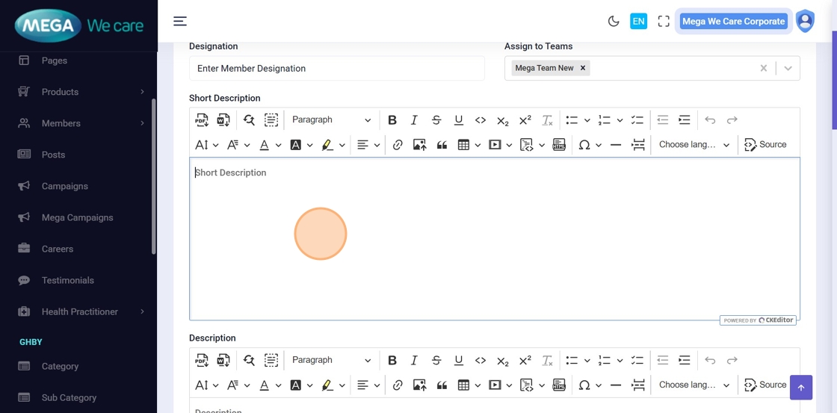The width and height of the screenshot is (837, 413).
Task: Insert horizontal line in Short Description editor
Action: pyautogui.click(x=616, y=145)
